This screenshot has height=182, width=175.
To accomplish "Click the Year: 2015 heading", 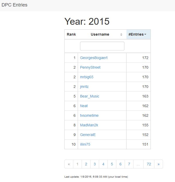I will (x=87, y=21).
